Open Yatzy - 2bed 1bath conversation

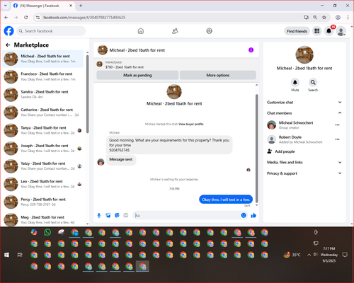[43, 166]
